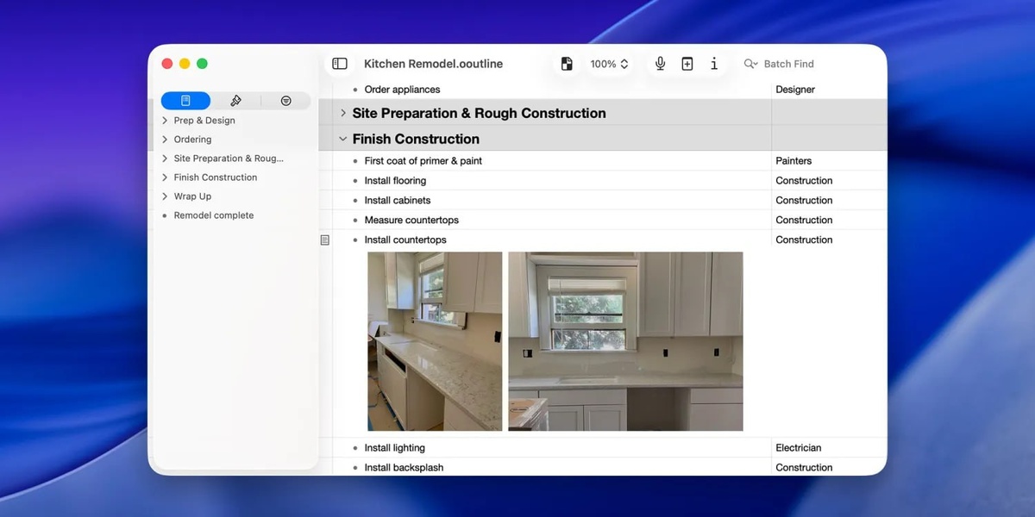Click the Kitchen Remodel.ooutline window title
The height and width of the screenshot is (517, 1035).
point(433,64)
